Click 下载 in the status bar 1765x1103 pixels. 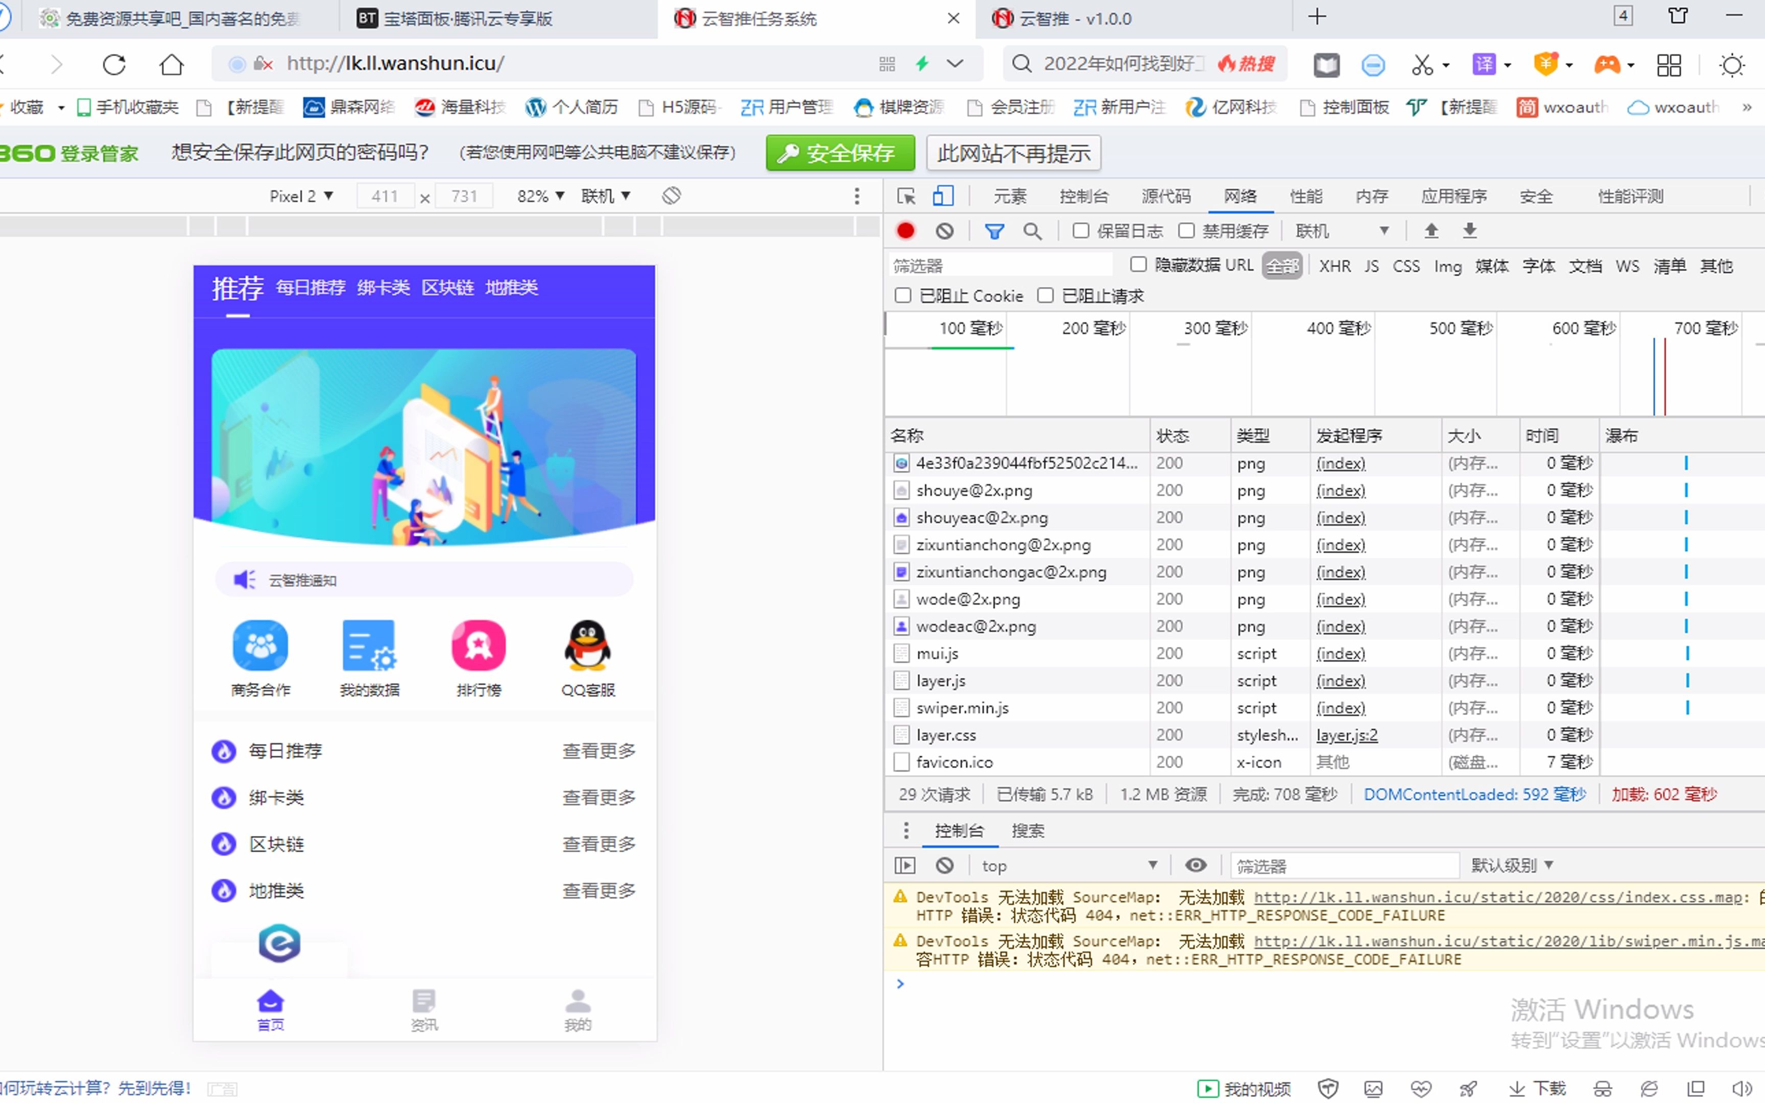click(x=1537, y=1088)
